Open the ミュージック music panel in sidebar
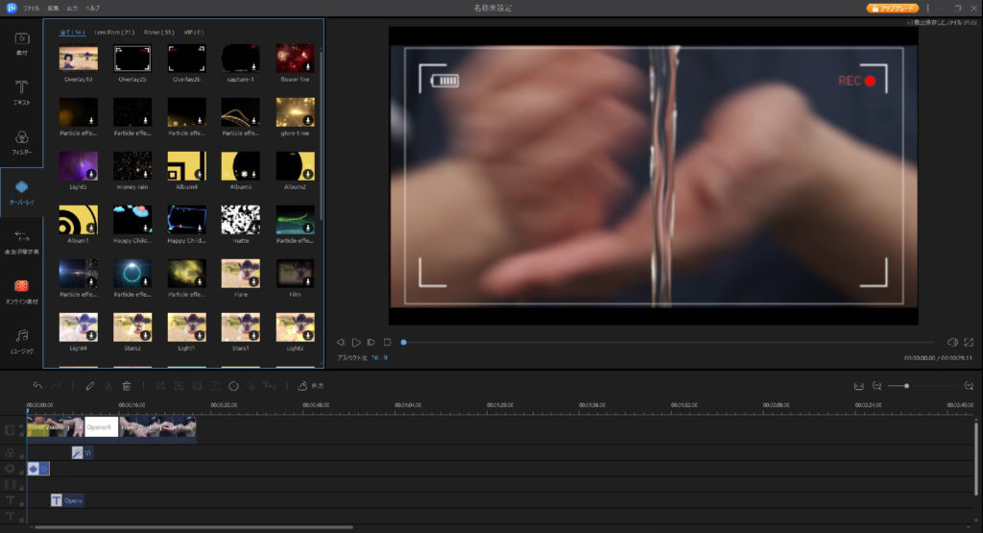Screen dimensions: 983x533 (22, 341)
